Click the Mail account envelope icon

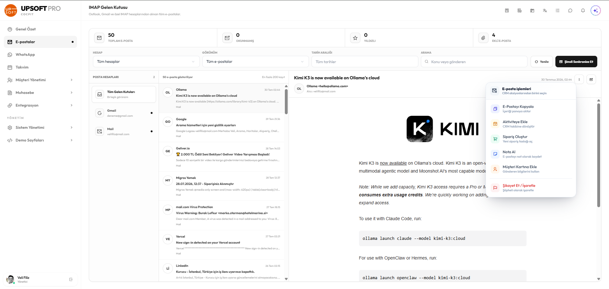pyautogui.click(x=100, y=131)
